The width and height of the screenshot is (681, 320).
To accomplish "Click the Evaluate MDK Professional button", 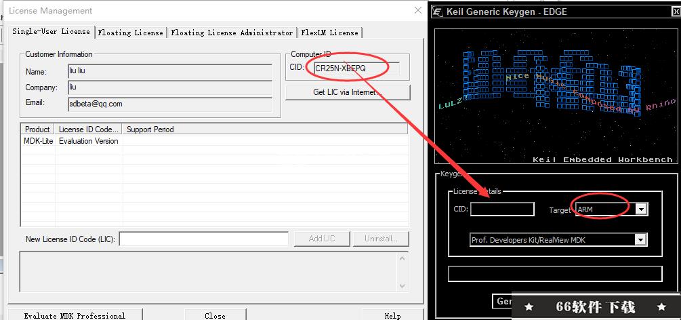I will click(75, 315).
